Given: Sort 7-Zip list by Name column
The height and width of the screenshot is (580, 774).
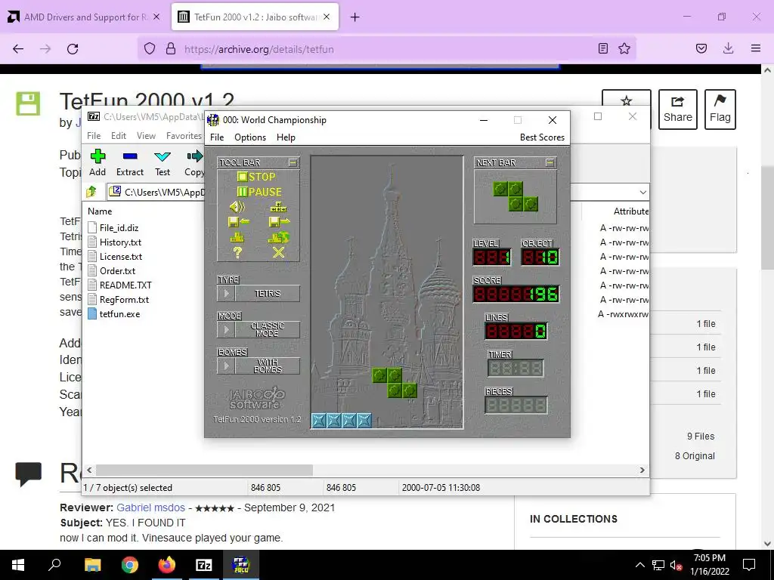Looking at the screenshot, I should tap(100, 211).
